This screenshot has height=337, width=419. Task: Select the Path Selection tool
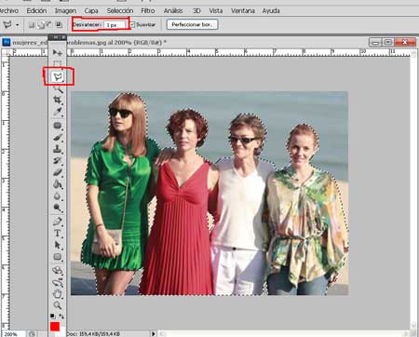(x=58, y=245)
